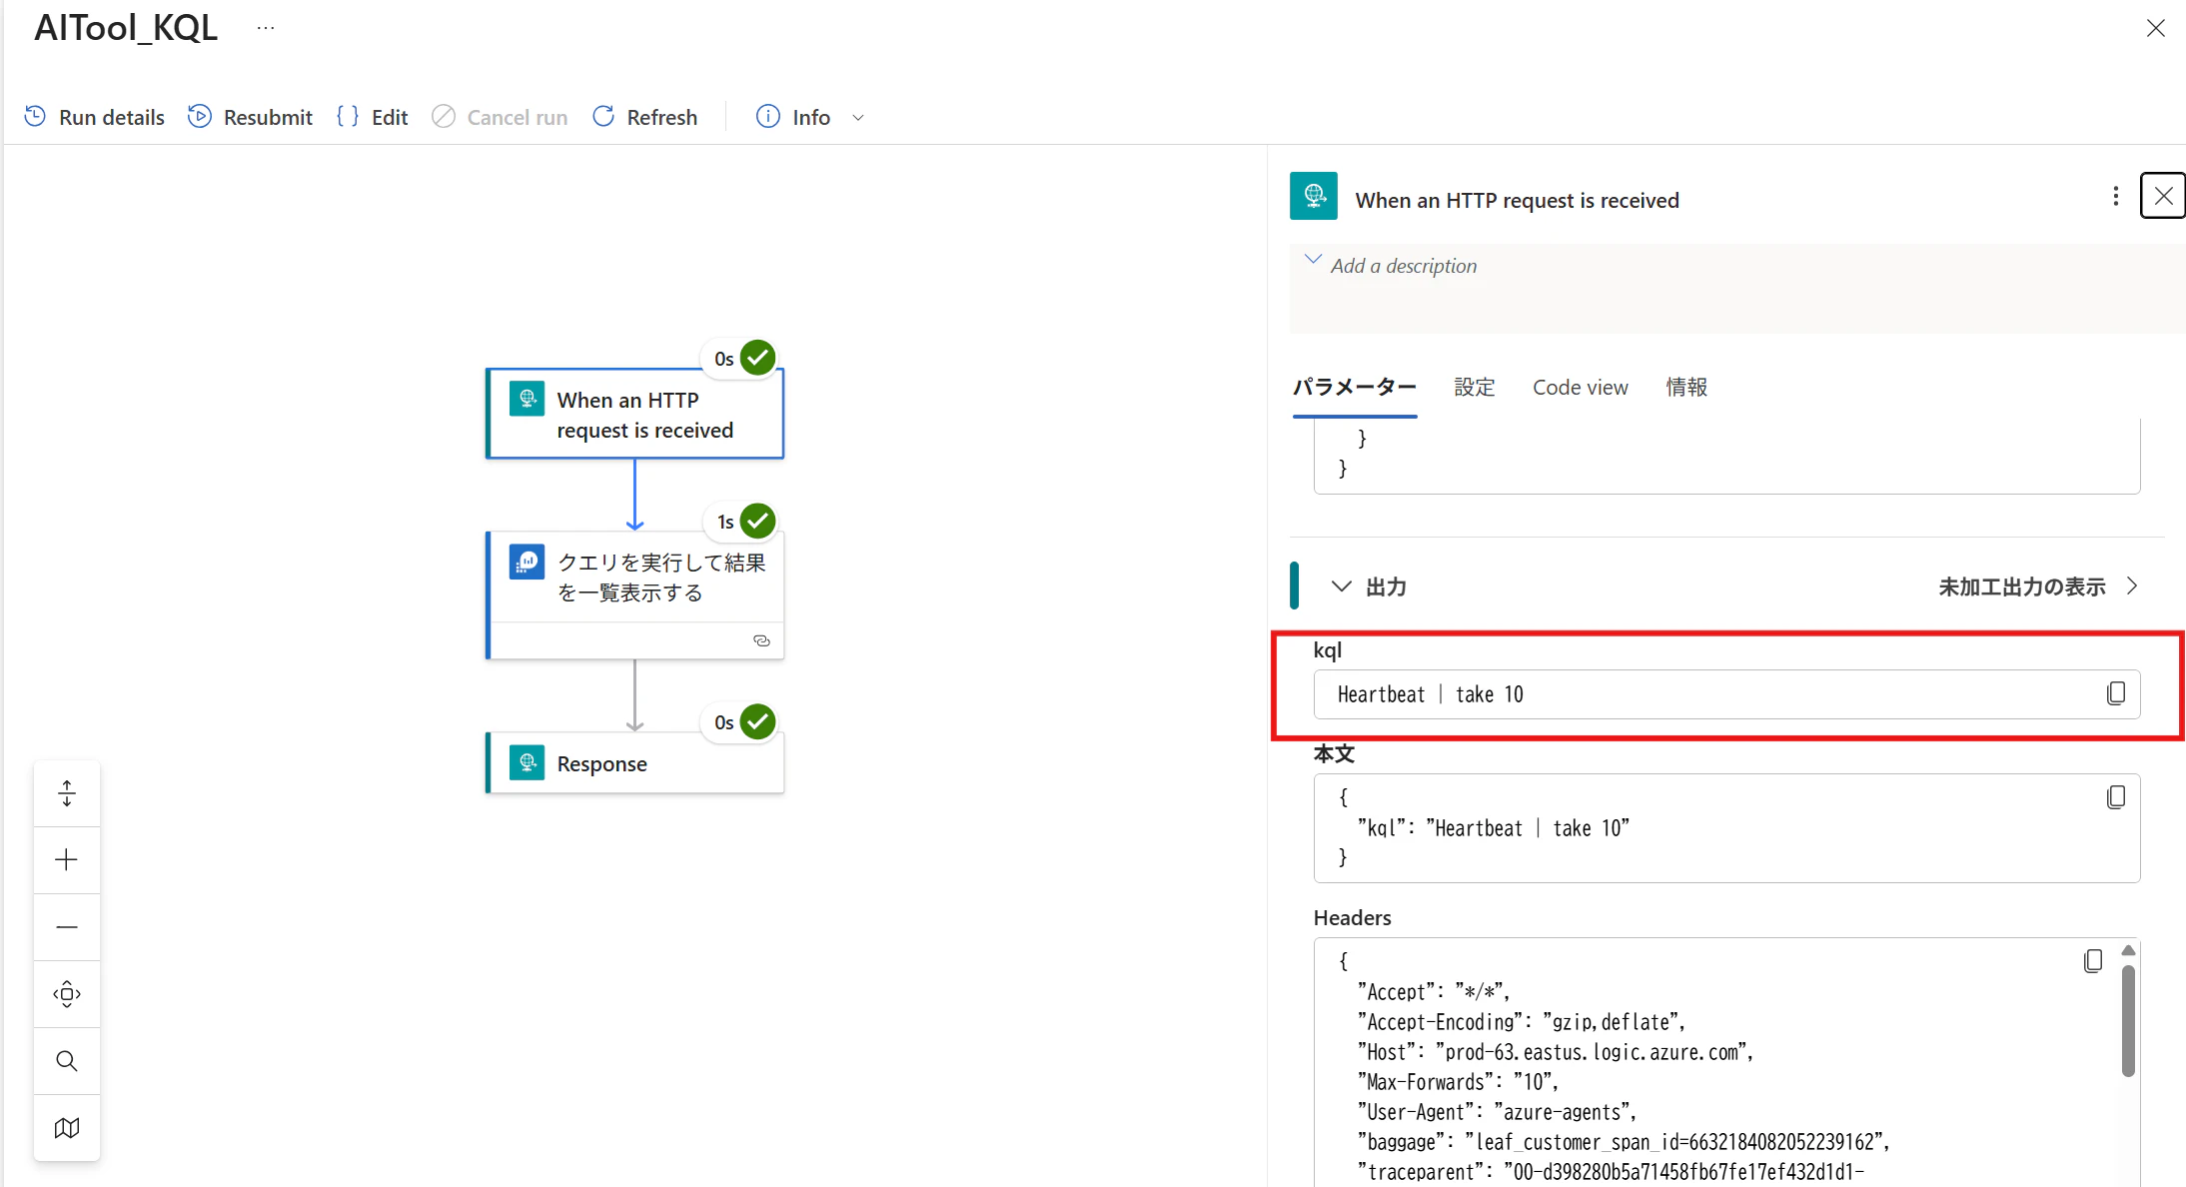Viewport: 2186px width, 1187px height.
Task: Copy the Headers JSON content
Action: [2092, 961]
